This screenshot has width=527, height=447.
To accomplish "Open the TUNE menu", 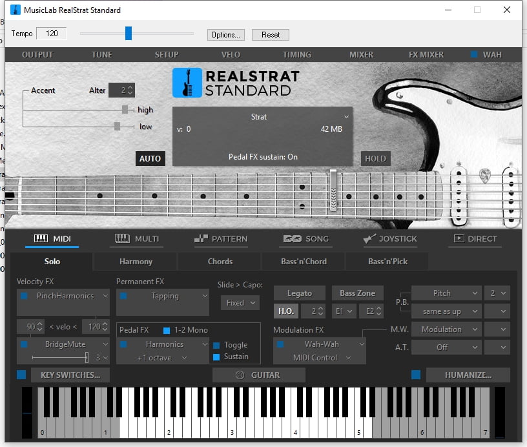I will (101, 54).
